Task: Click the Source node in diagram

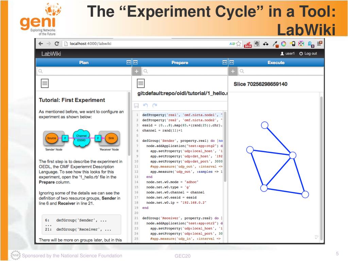Action: (x=52, y=138)
